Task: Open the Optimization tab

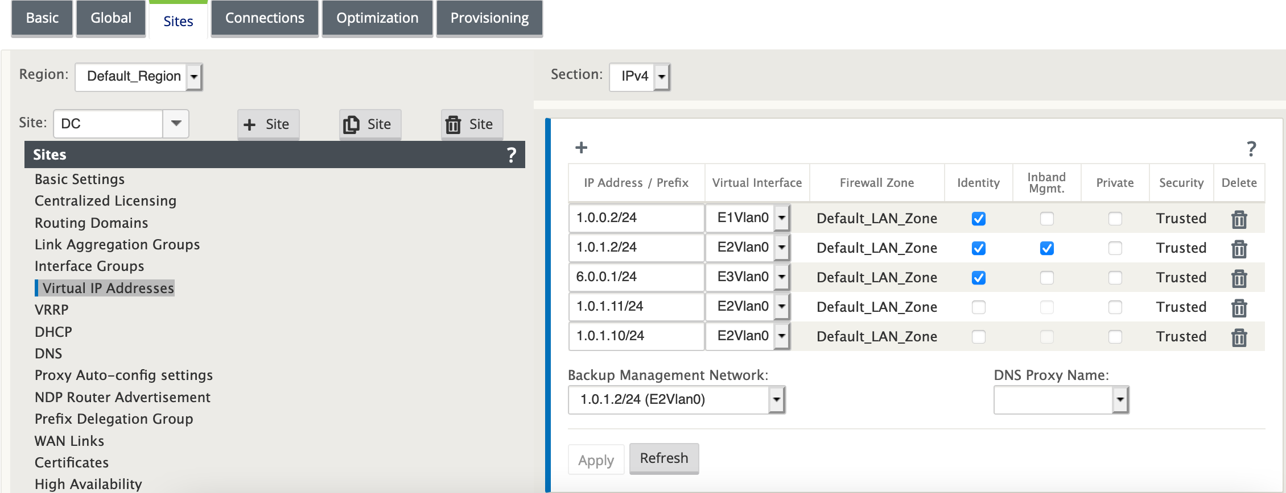Action: pos(377,18)
